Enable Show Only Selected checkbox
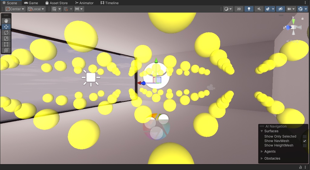 point(305,136)
